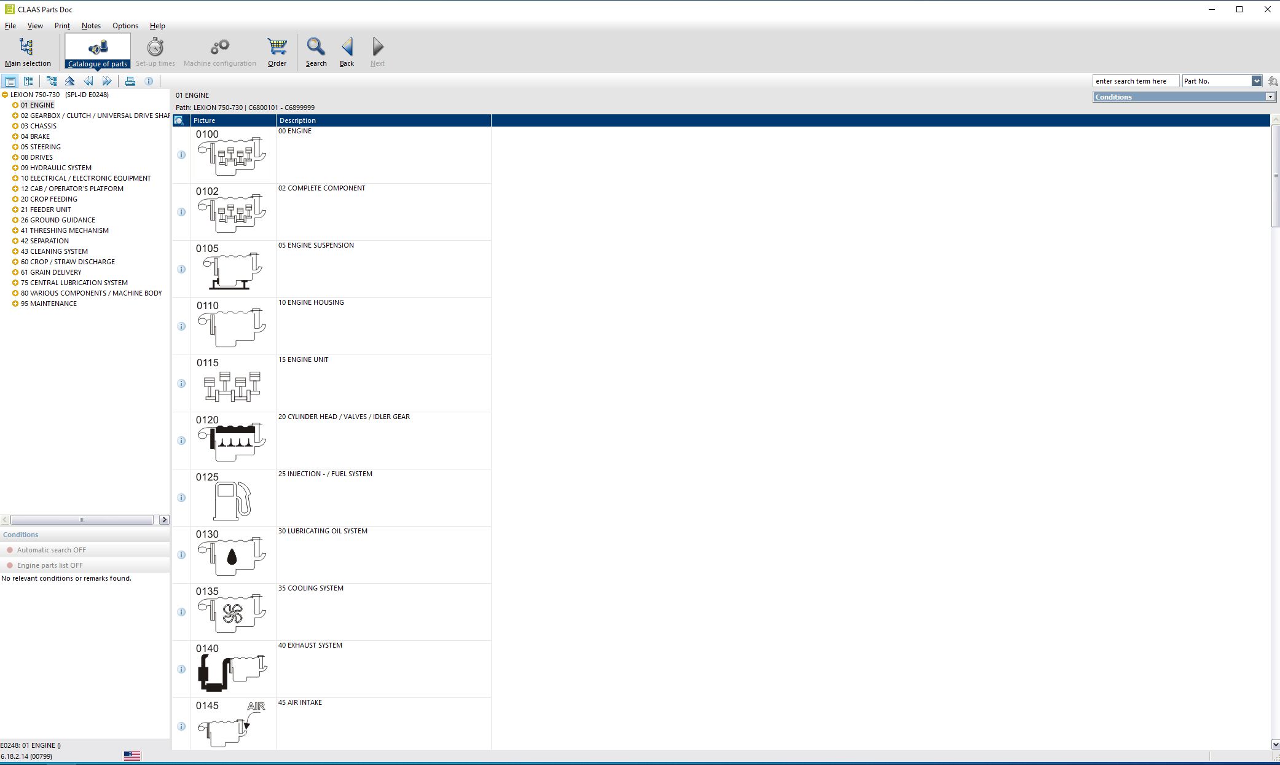
Task: Select 75 CENTRAL LUBRICATION SYSTEM in tree
Action: click(74, 283)
